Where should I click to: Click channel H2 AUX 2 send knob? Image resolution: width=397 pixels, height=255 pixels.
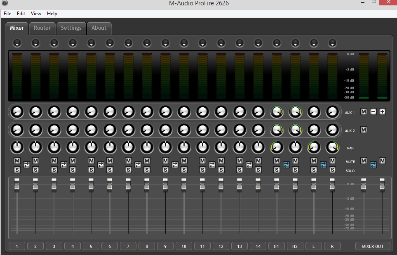pyautogui.click(x=295, y=130)
